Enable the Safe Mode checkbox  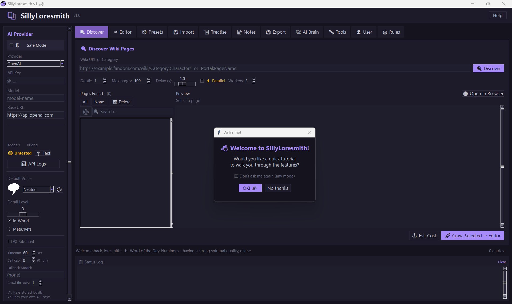coord(11,45)
